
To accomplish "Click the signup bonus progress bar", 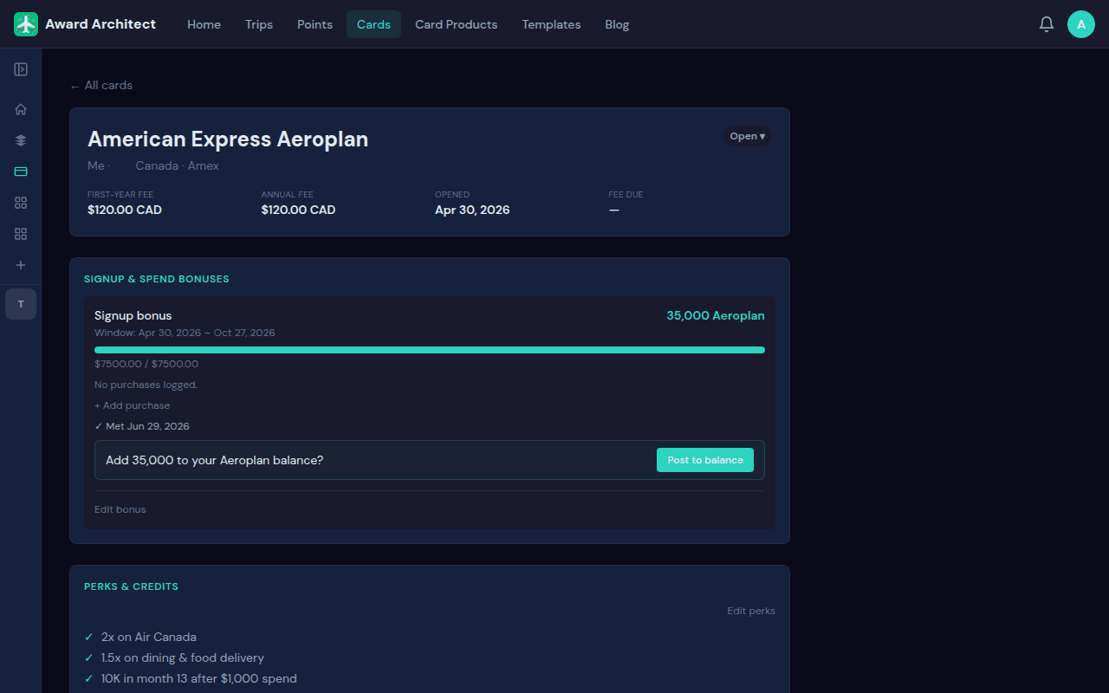I will coord(430,350).
